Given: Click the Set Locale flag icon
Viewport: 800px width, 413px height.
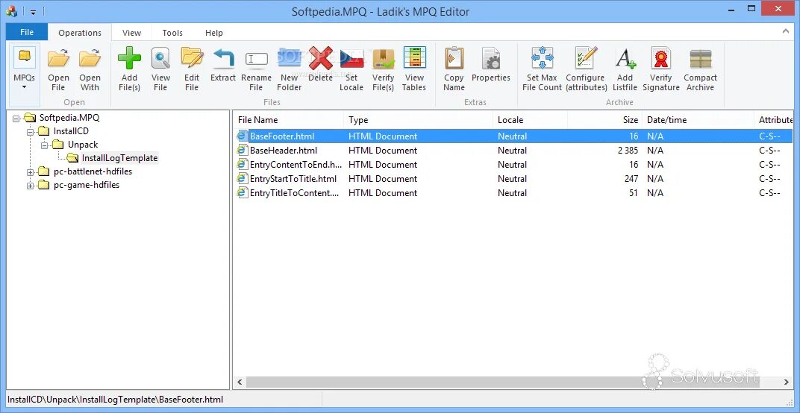Looking at the screenshot, I should [351, 59].
